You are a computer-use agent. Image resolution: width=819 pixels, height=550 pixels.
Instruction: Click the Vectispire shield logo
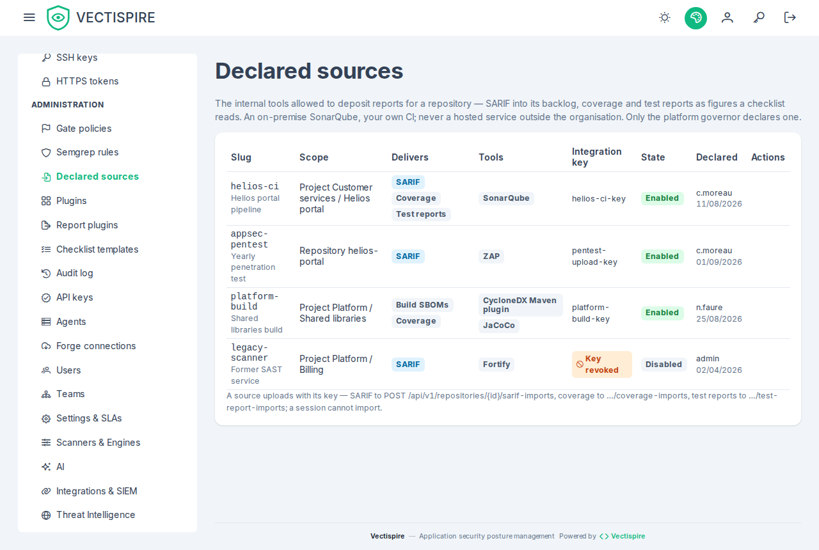(58, 17)
